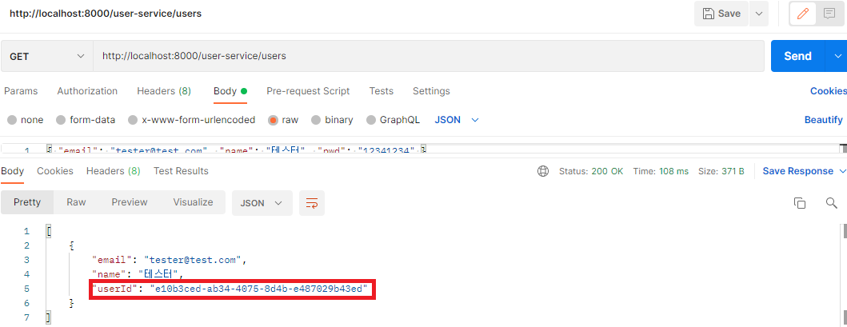Select the raw body type
The image size is (847, 327).
click(x=284, y=120)
